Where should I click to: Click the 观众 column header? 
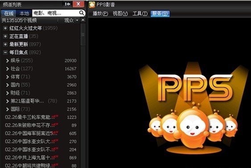coord(69,20)
